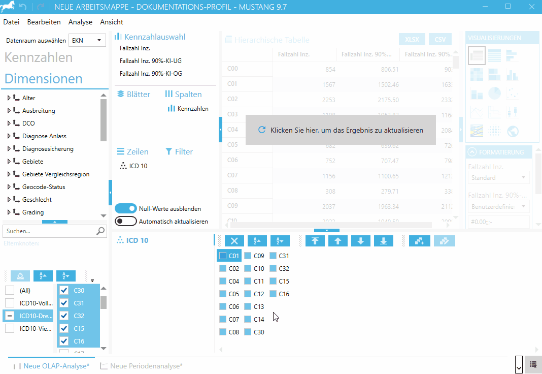Choose the globe map visualization
The width and height of the screenshot is (542, 374).
(513, 131)
